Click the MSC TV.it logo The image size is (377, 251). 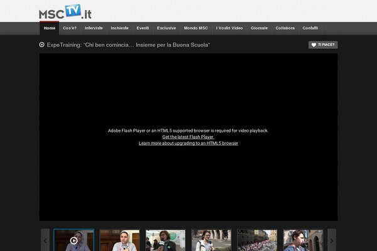65,12
